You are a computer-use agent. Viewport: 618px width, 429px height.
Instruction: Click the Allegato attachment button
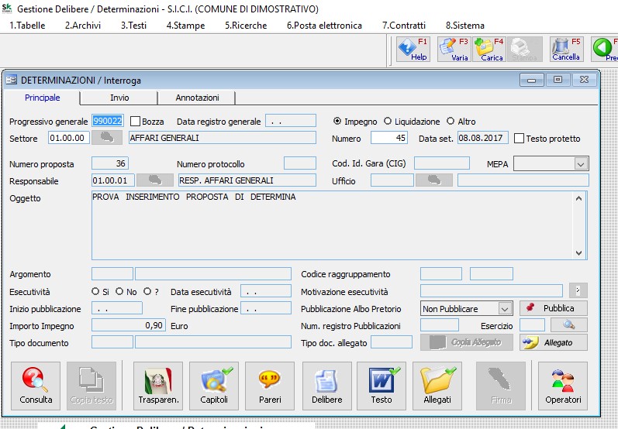[554, 342]
